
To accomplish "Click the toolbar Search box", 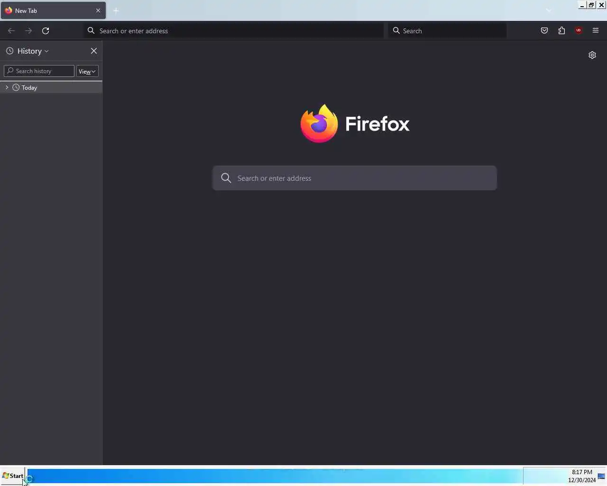I will pyautogui.click(x=447, y=31).
